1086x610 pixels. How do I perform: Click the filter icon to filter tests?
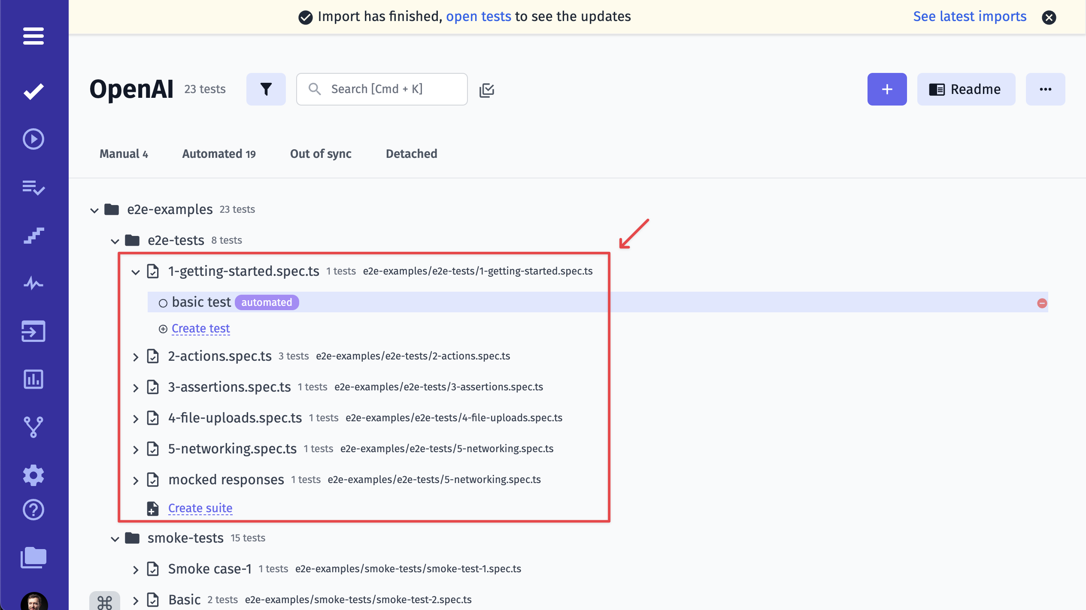266,89
